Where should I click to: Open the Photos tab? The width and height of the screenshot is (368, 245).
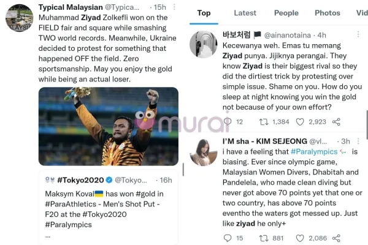pos(327,13)
